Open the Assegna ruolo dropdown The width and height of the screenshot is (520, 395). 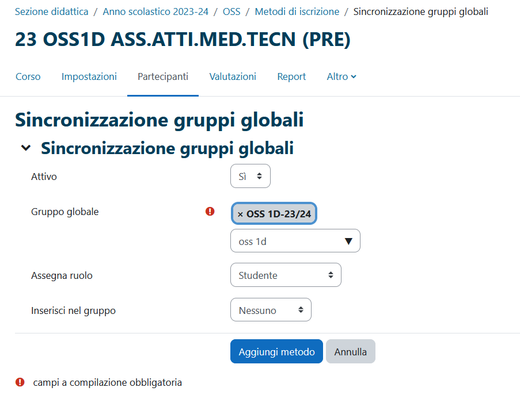tap(286, 275)
